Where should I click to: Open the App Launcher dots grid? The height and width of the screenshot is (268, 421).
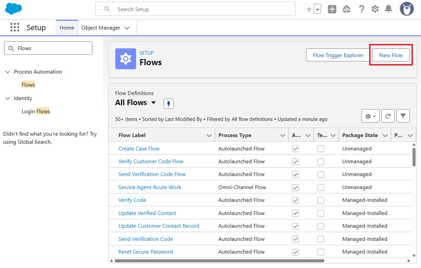coord(15,27)
